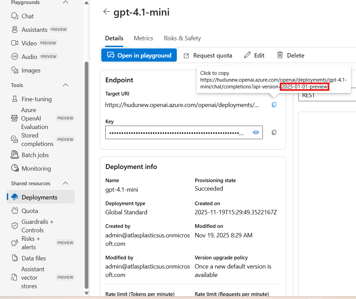Click the Stored completions icon
Screen dimensions: 356x299
point(14,139)
